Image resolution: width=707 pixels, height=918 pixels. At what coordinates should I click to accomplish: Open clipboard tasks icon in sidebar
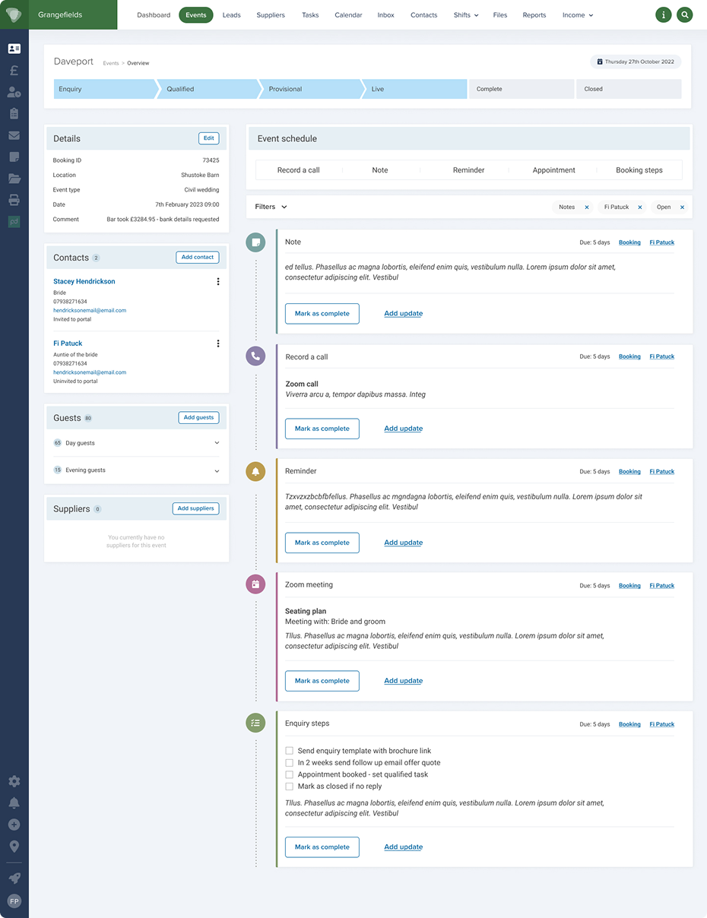pos(14,113)
